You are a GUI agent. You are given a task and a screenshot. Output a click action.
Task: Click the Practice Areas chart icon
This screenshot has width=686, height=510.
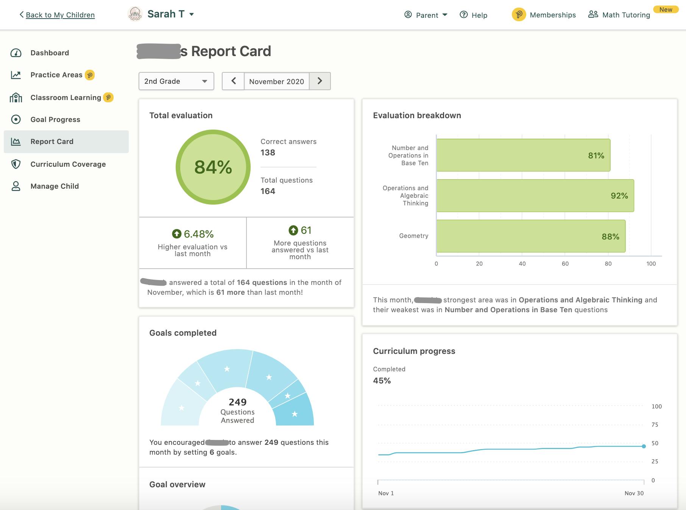point(16,75)
